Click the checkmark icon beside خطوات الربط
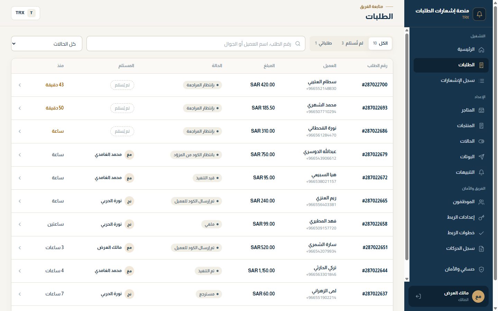This screenshot has width=498, height=311. click(x=481, y=233)
